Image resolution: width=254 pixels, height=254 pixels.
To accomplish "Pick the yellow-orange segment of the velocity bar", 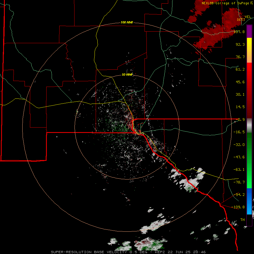I will pos(249,50).
